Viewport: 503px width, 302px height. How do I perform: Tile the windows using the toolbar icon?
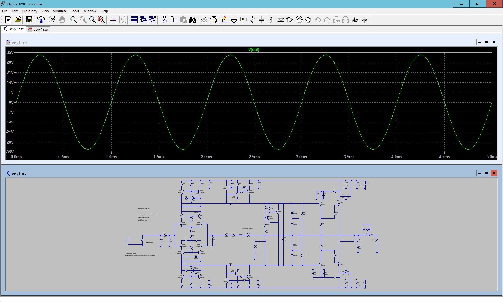pos(134,20)
